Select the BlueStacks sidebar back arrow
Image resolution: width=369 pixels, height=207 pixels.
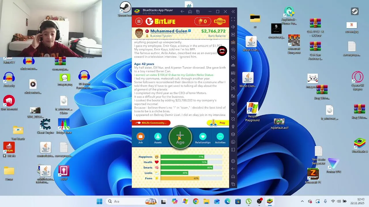coord(233,169)
